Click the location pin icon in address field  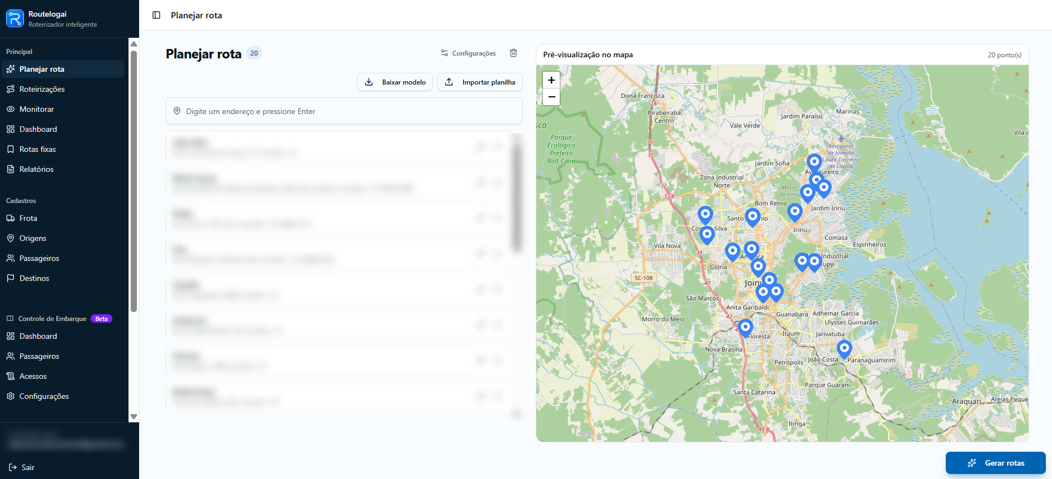tap(177, 111)
